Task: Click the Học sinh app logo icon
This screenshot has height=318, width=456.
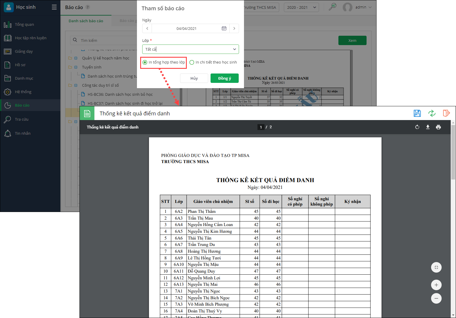Action: tap(9, 7)
